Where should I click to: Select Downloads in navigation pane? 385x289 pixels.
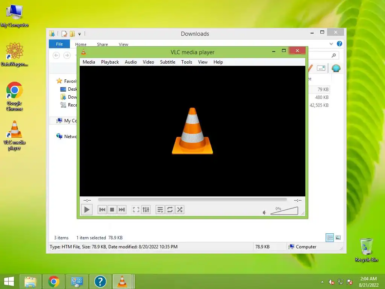(68, 97)
